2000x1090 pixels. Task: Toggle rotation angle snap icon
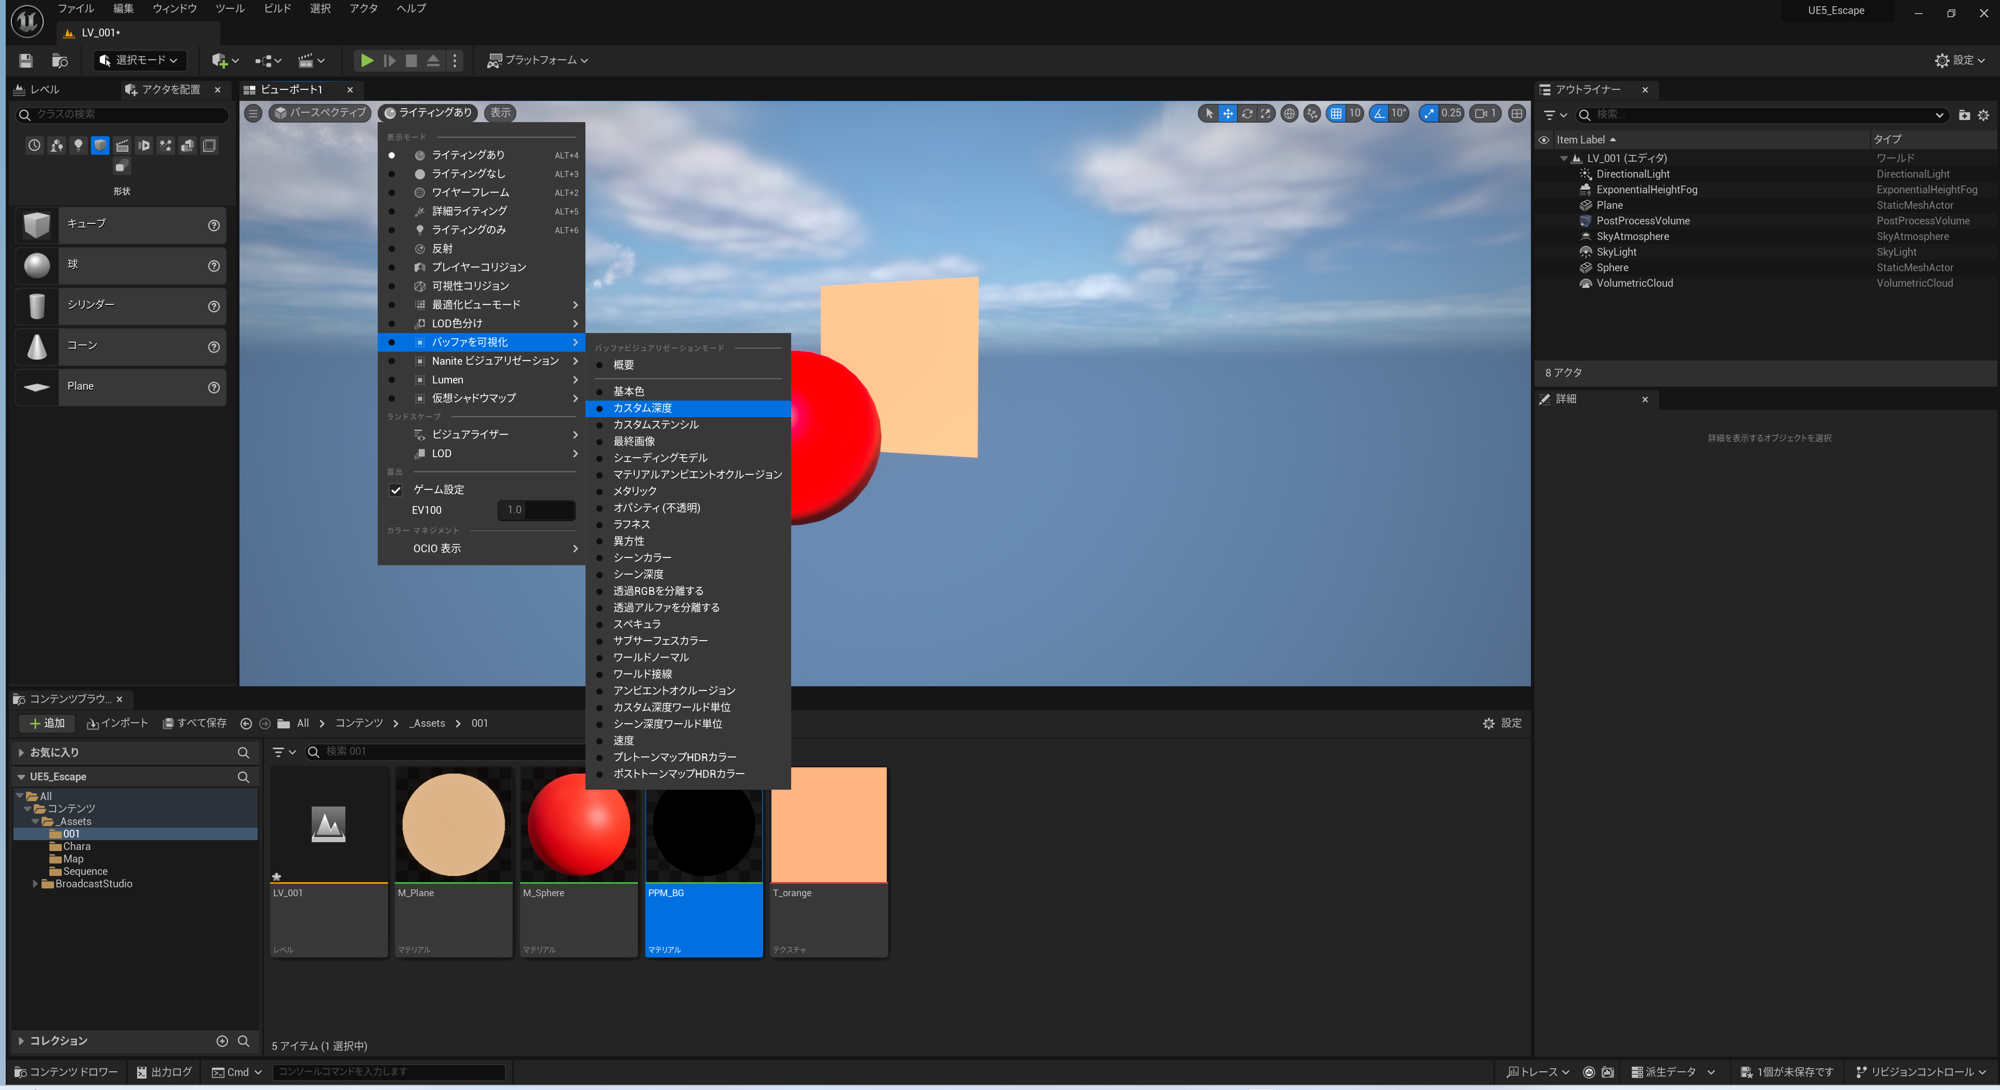click(x=1379, y=113)
